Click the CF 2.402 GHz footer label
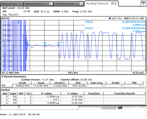The width and height of the screenshot is (147, 119). [11, 73]
